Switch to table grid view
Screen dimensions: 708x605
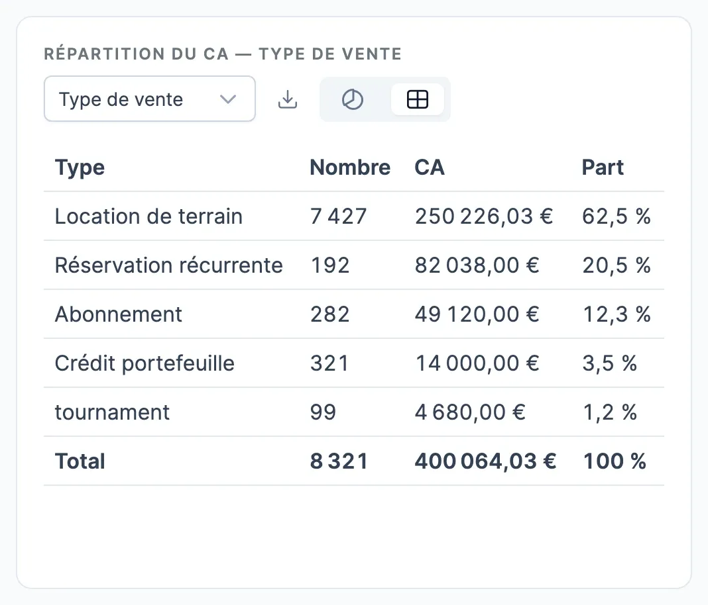click(417, 99)
